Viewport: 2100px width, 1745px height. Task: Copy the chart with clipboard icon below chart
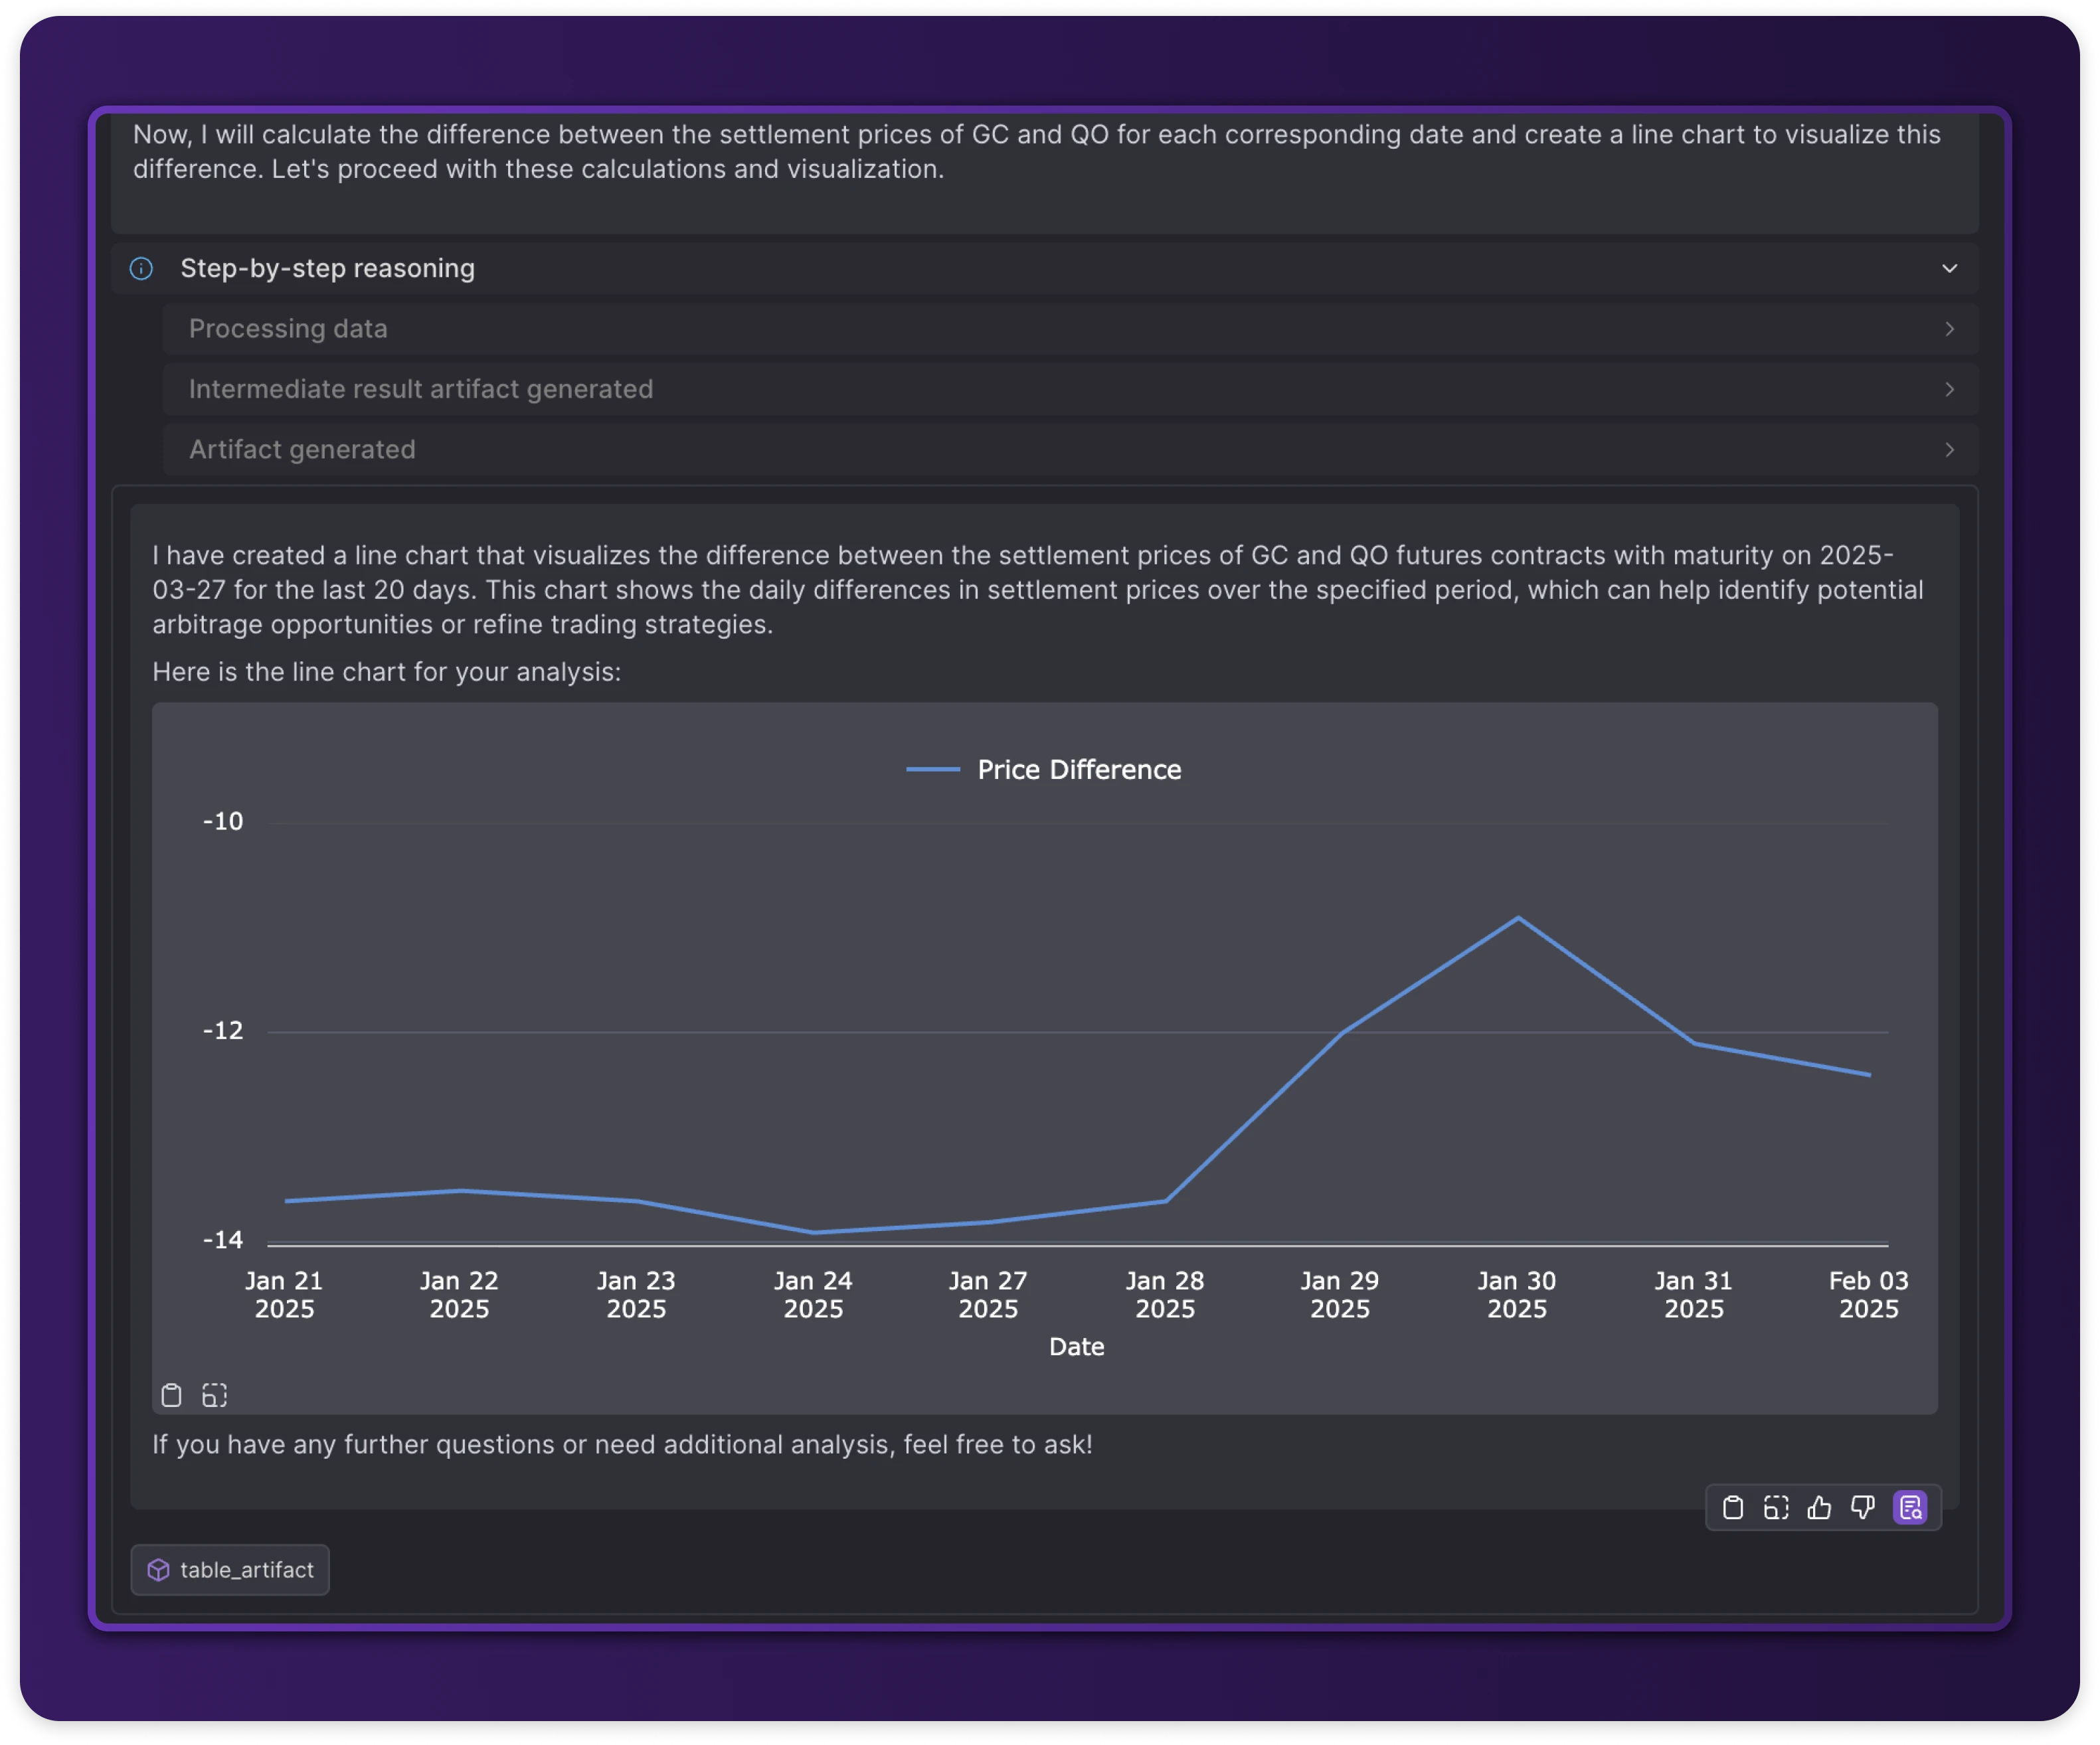(172, 1395)
